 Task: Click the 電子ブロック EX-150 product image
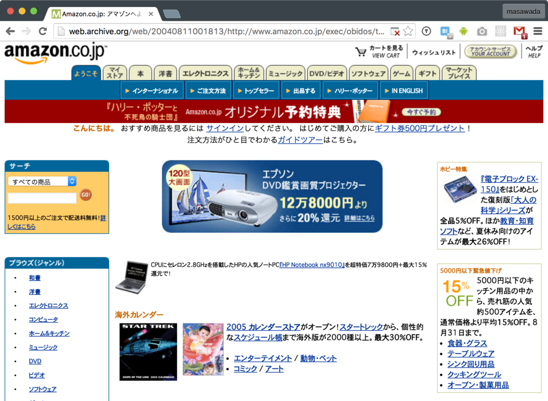pyautogui.click(x=460, y=190)
